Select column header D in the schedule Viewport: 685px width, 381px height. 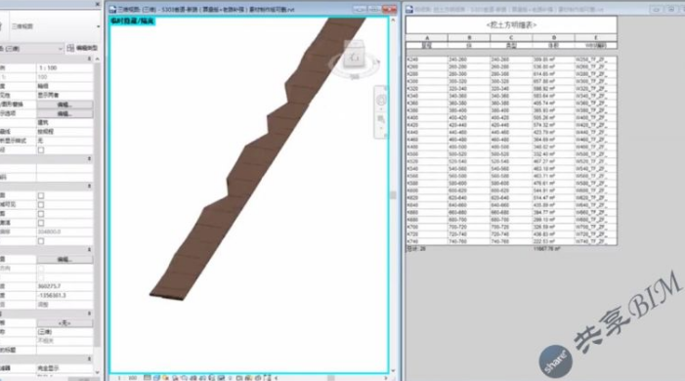(x=553, y=38)
